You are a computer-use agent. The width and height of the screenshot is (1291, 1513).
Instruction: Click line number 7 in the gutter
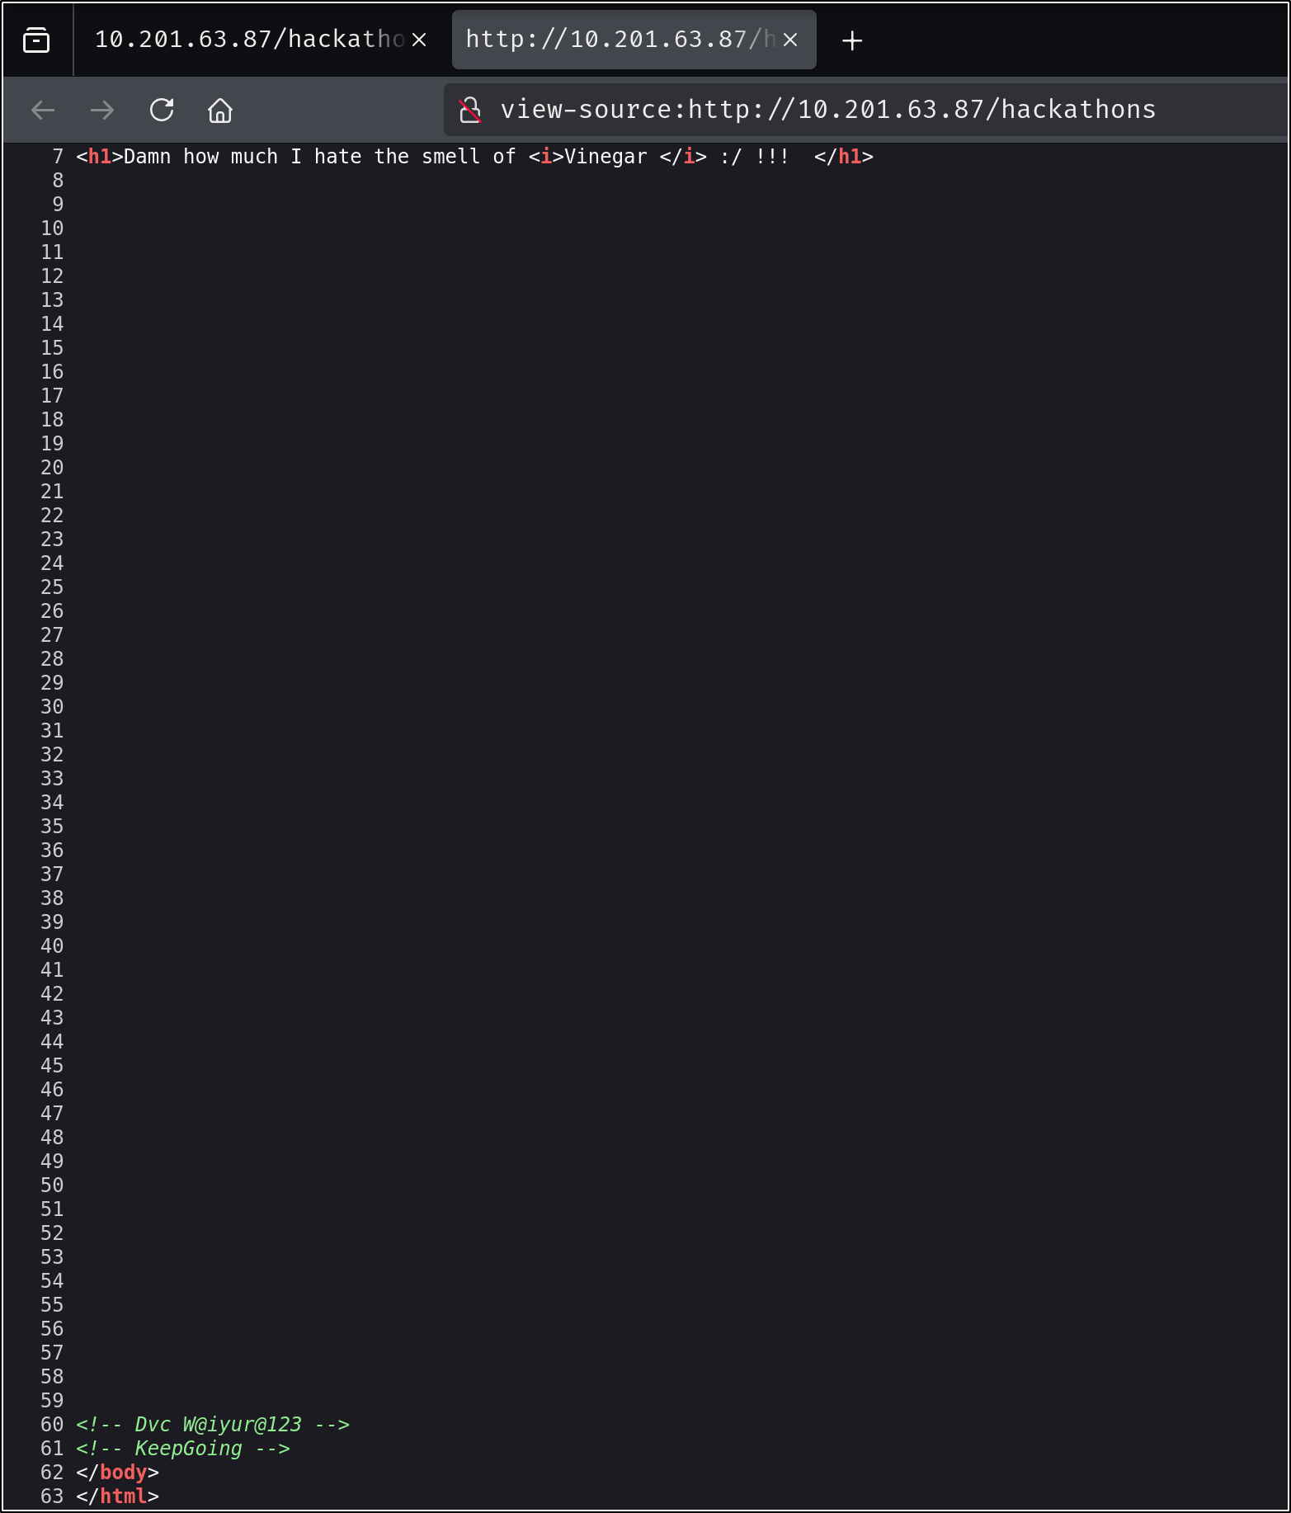coord(58,157)
